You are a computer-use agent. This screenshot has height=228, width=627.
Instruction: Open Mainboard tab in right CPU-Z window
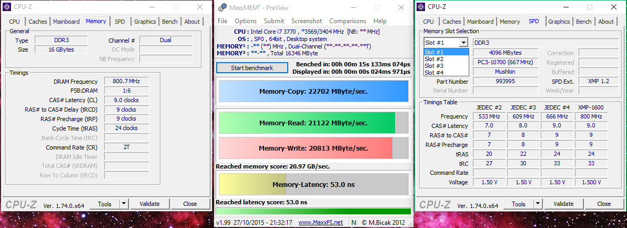tap(480, 22)
